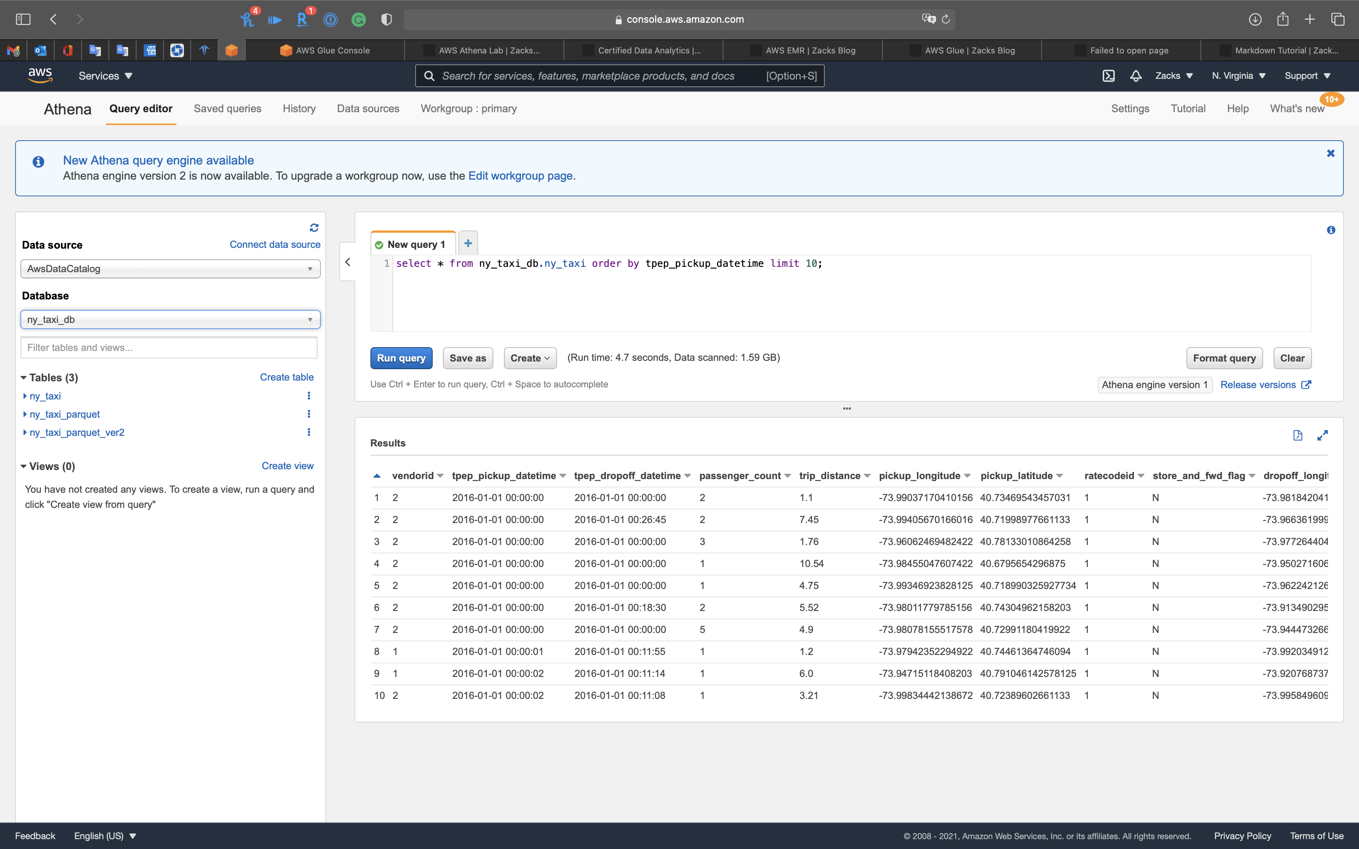1359x849 pixels.
Task: Open the Create dropdown button
Action: pos(530,358)
